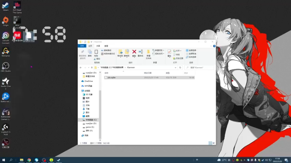Click the Battle.net desktop icon

tap(5, 97)
